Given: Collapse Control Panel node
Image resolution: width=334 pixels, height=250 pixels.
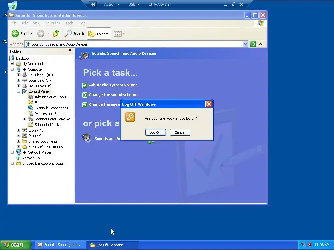Looking at the screenshot, I should [18, 91].
